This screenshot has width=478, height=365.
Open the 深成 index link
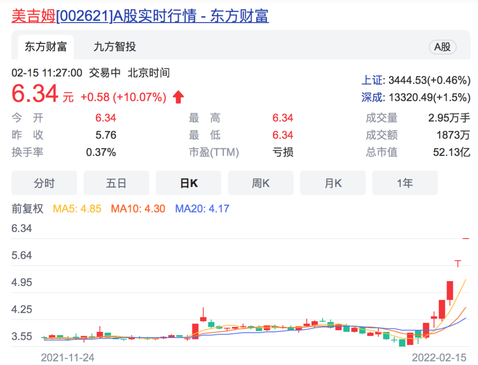373,97
